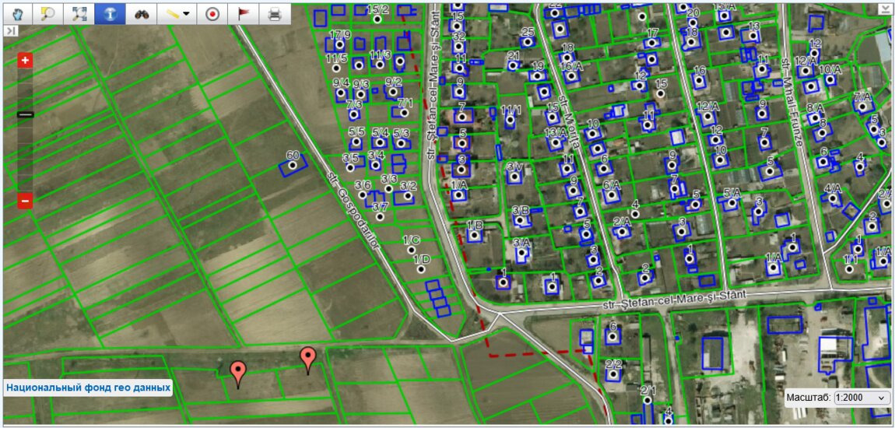Click the printer icon to print map

coord(274,13)
